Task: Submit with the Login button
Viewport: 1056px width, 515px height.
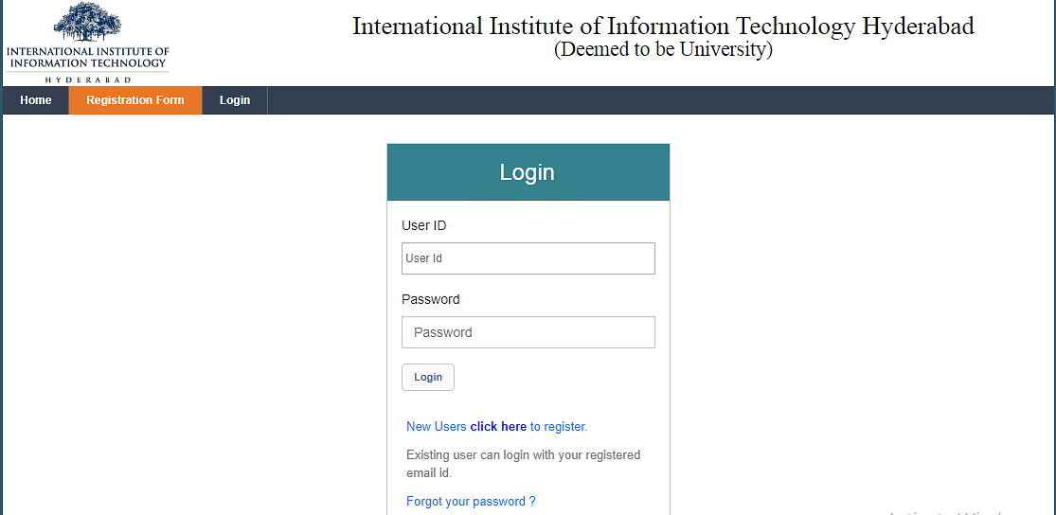Action: point(428,377)
